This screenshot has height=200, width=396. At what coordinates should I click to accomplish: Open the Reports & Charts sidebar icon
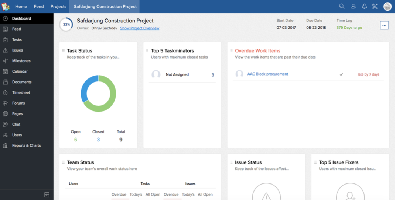point(5,145)
